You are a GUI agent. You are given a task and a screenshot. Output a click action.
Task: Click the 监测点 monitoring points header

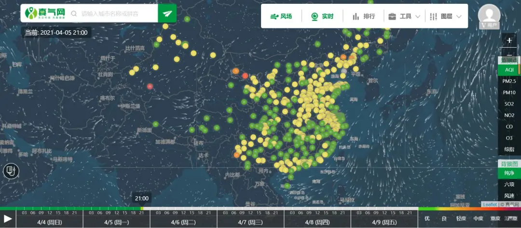click(509, 60)
